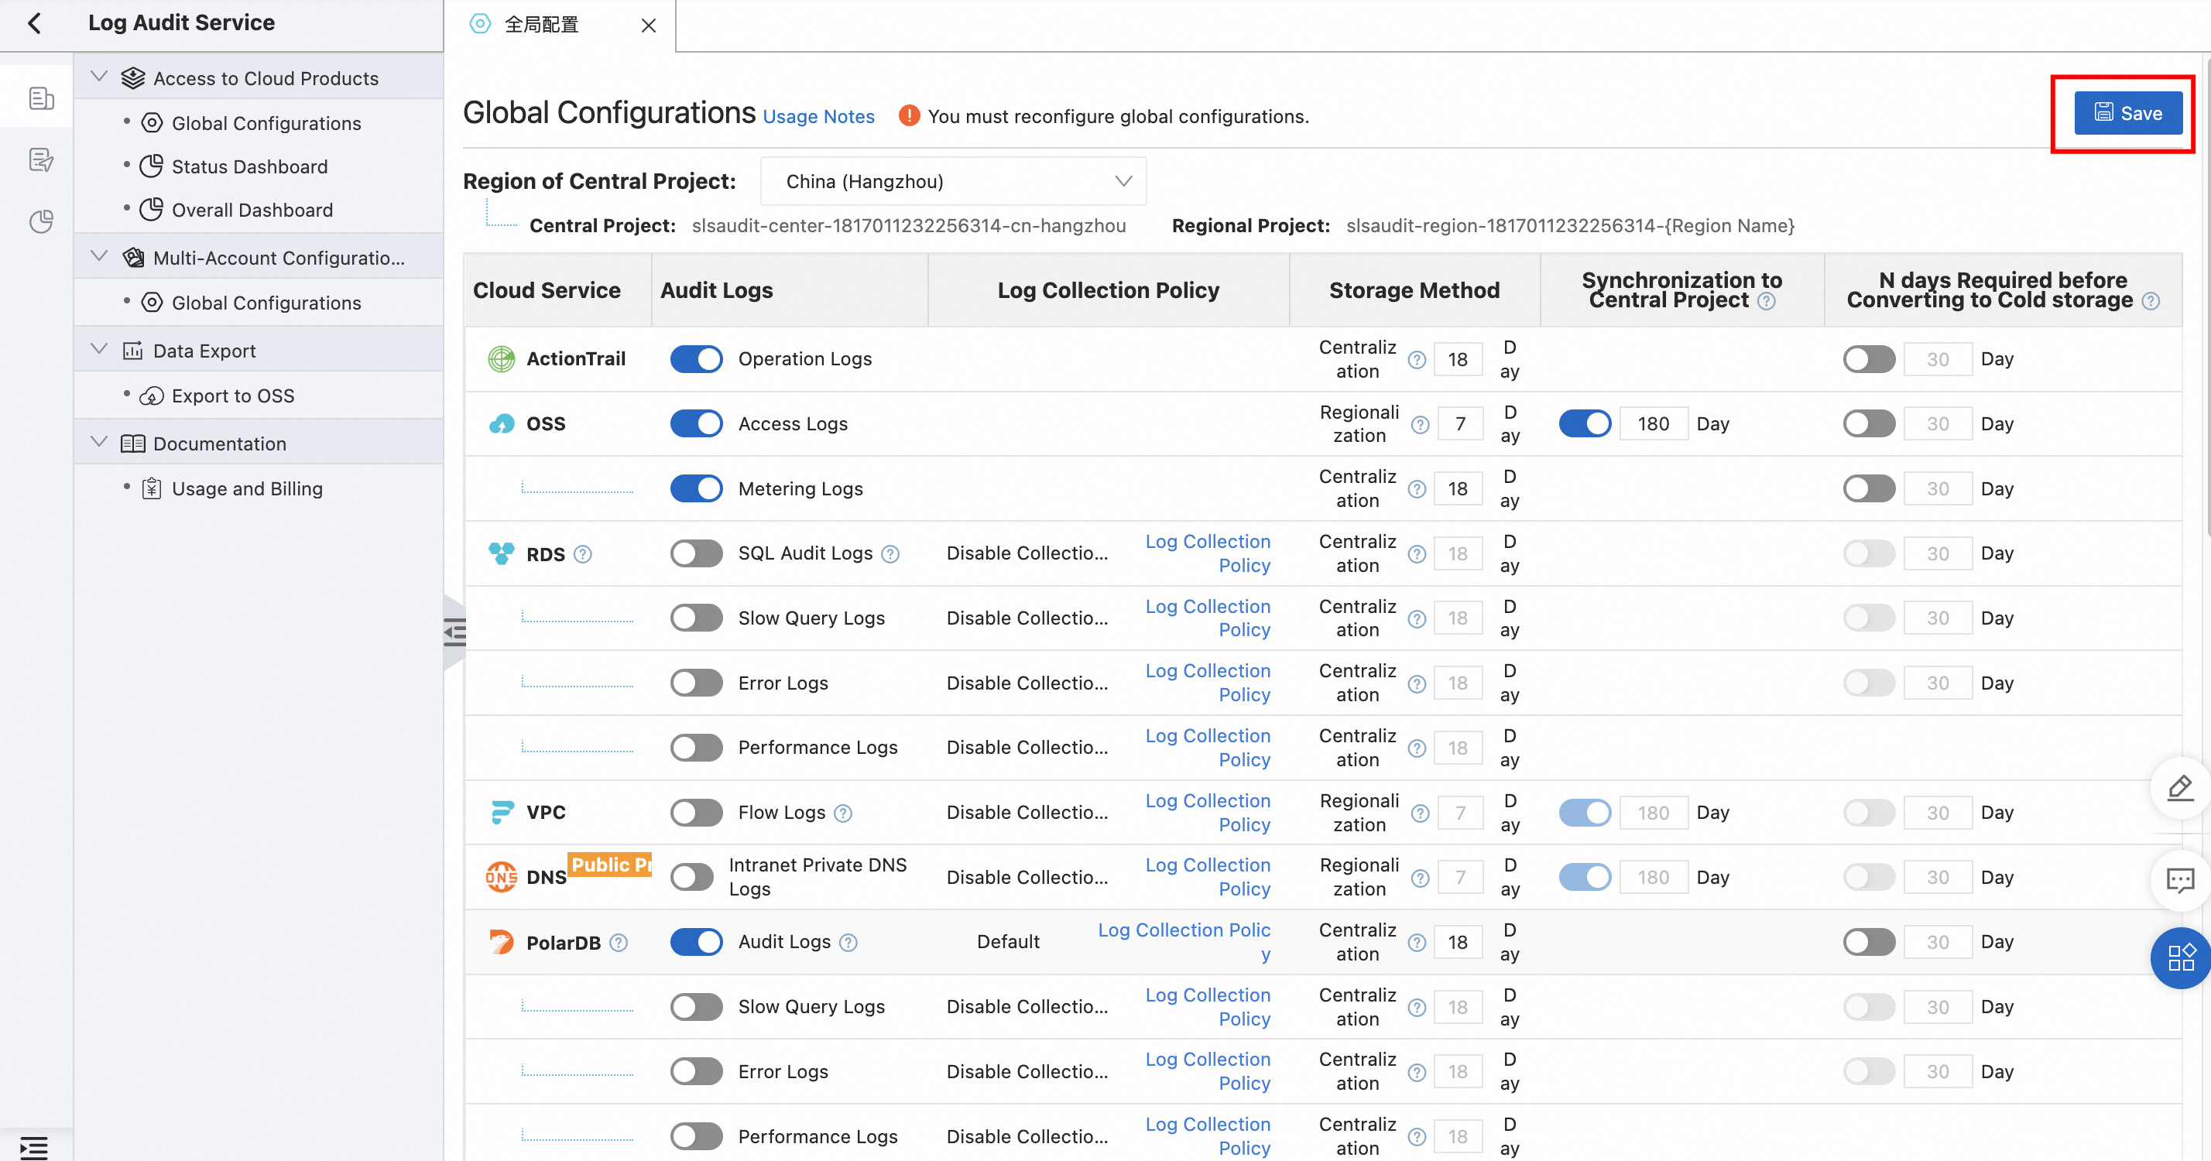Click the ActionTrail service icon
2211x1161 pixels.
(501, 358)
